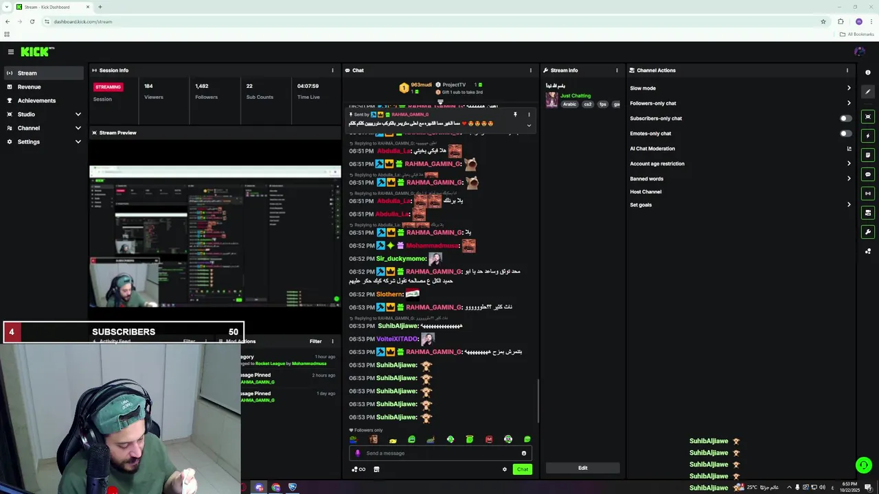
Task: Click the pin icon on pinned message
Action: pos(515,115)
